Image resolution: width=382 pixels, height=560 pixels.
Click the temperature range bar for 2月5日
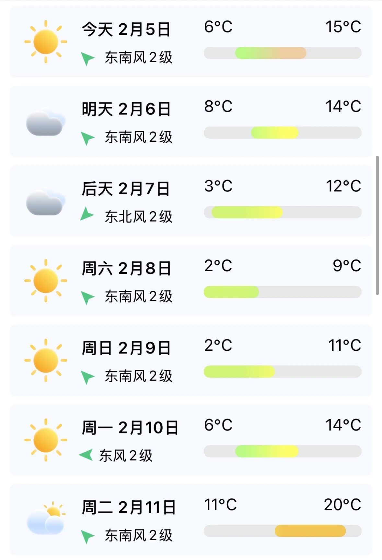click(283, 53)
